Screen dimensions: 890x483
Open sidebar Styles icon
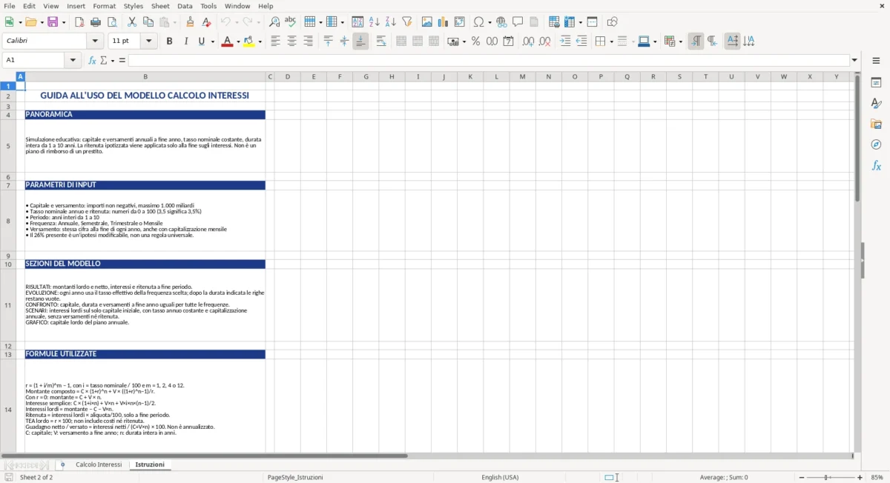point(876,103)
